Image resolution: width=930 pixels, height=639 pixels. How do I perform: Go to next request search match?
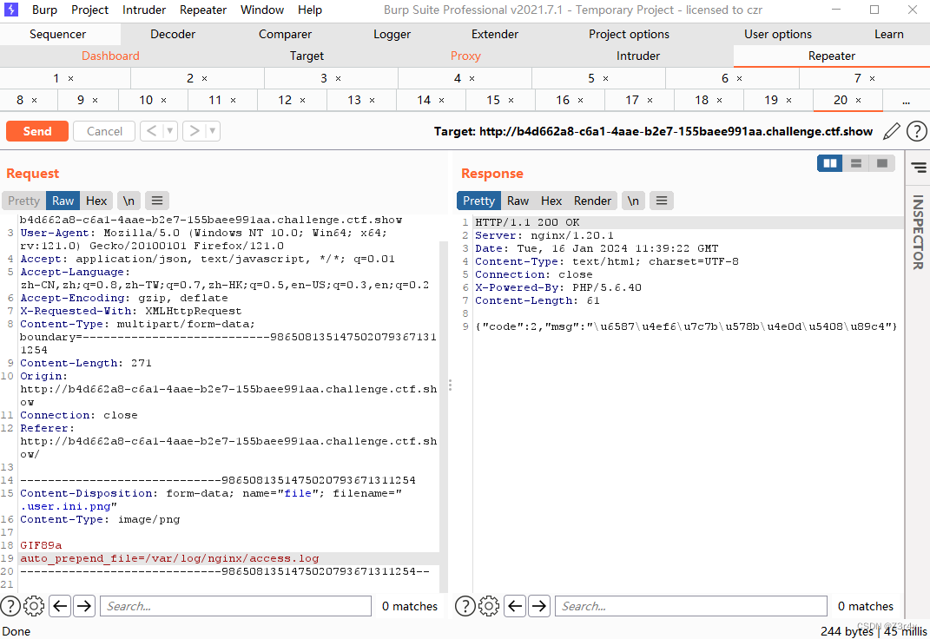[x=84, y=606]
